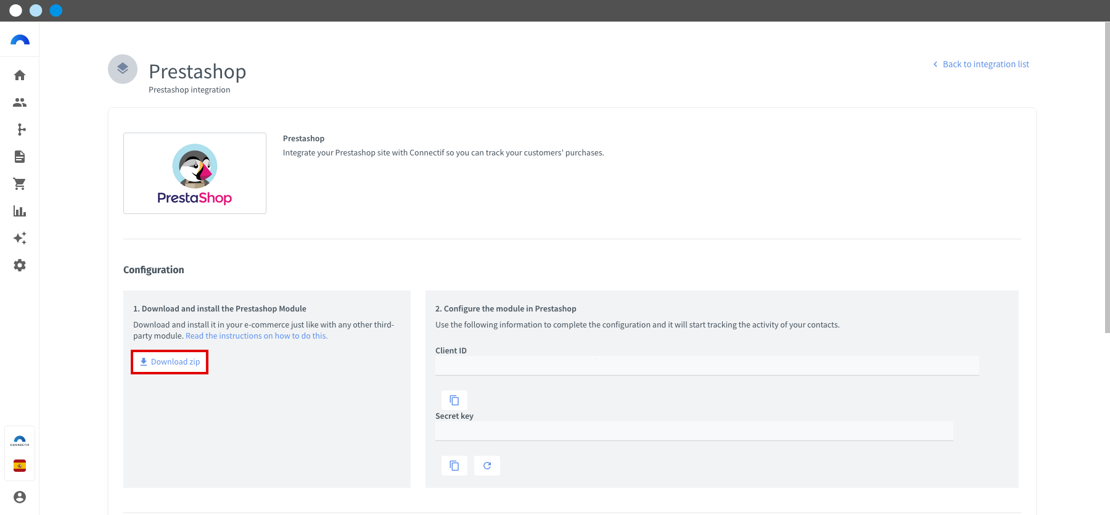Click the page vertical scrollbar

click(1107, 179)
